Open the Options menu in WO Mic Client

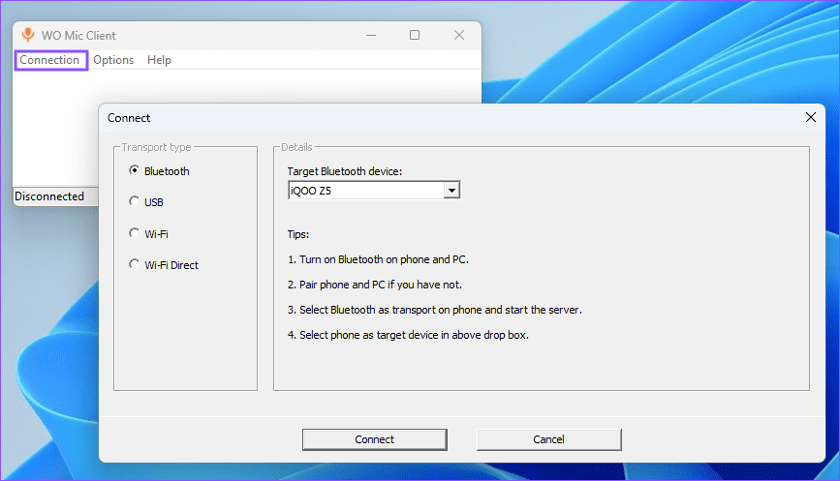point(113,60)
